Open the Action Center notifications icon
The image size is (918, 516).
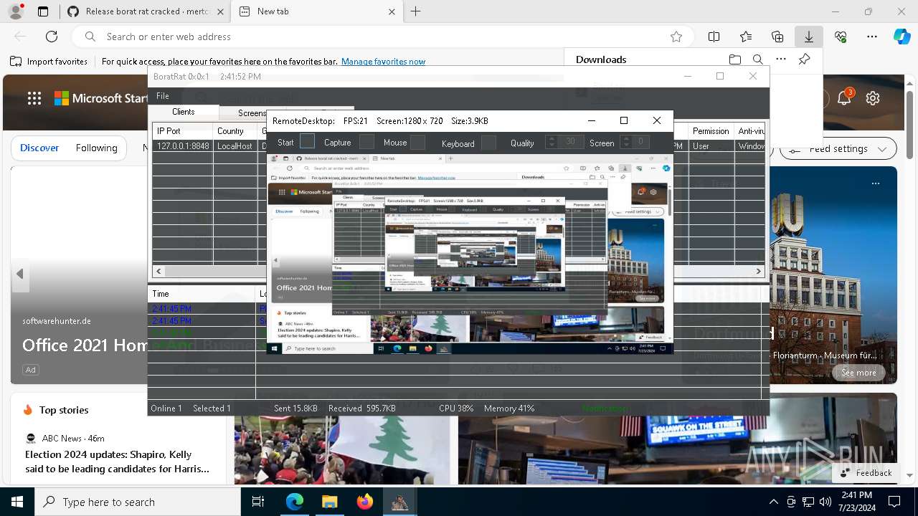[x=894, y=502]
